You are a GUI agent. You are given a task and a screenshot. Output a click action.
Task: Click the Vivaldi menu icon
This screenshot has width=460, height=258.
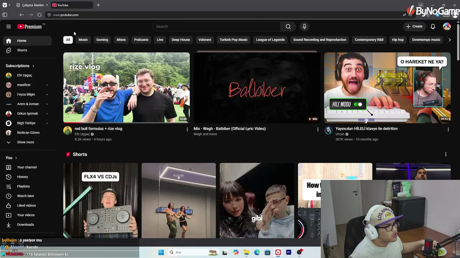click(5, 5)
